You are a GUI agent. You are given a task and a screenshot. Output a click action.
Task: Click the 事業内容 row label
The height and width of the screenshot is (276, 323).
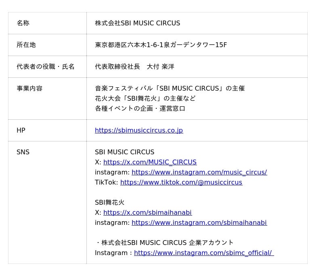click(x=29, y=89)
